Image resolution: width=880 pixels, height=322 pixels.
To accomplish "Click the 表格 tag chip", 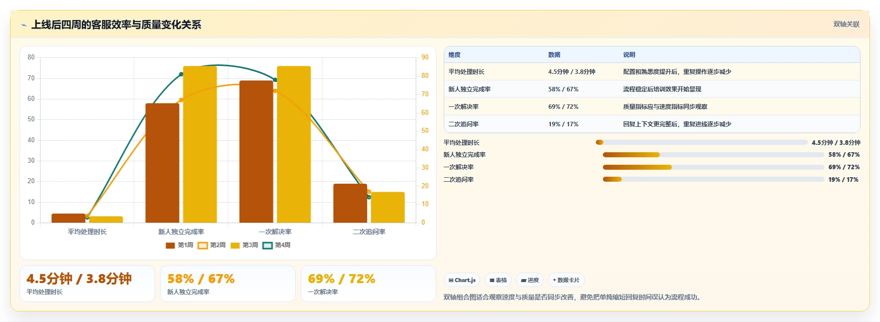I will 498,280.
